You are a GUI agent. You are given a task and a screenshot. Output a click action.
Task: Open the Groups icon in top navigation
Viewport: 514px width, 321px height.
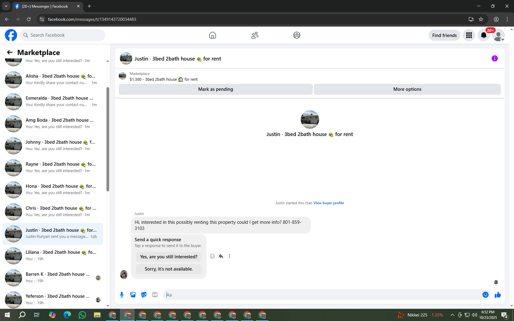point(297,35)
